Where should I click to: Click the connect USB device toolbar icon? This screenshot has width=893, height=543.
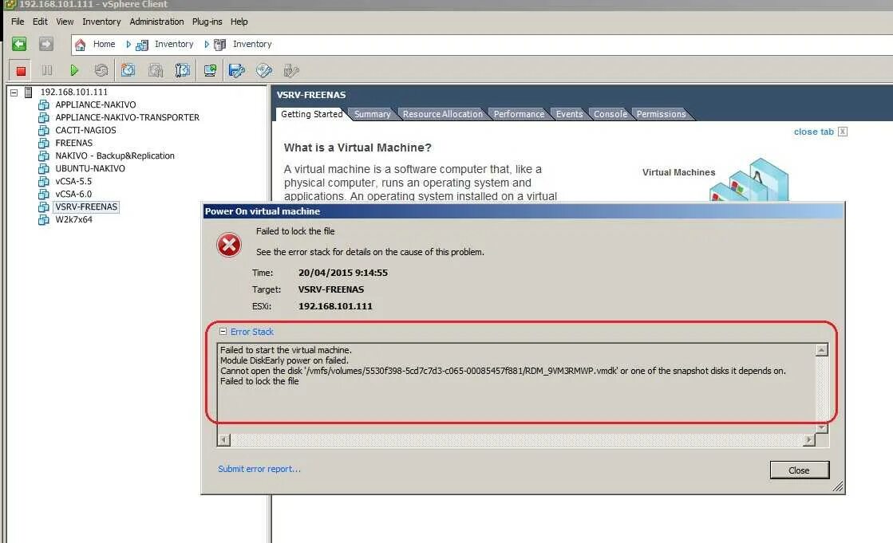291,70
